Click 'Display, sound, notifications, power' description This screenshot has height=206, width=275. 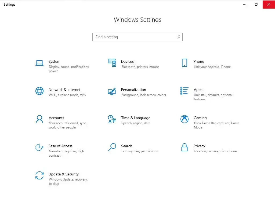pyautogui.click(x=69, y=69)
